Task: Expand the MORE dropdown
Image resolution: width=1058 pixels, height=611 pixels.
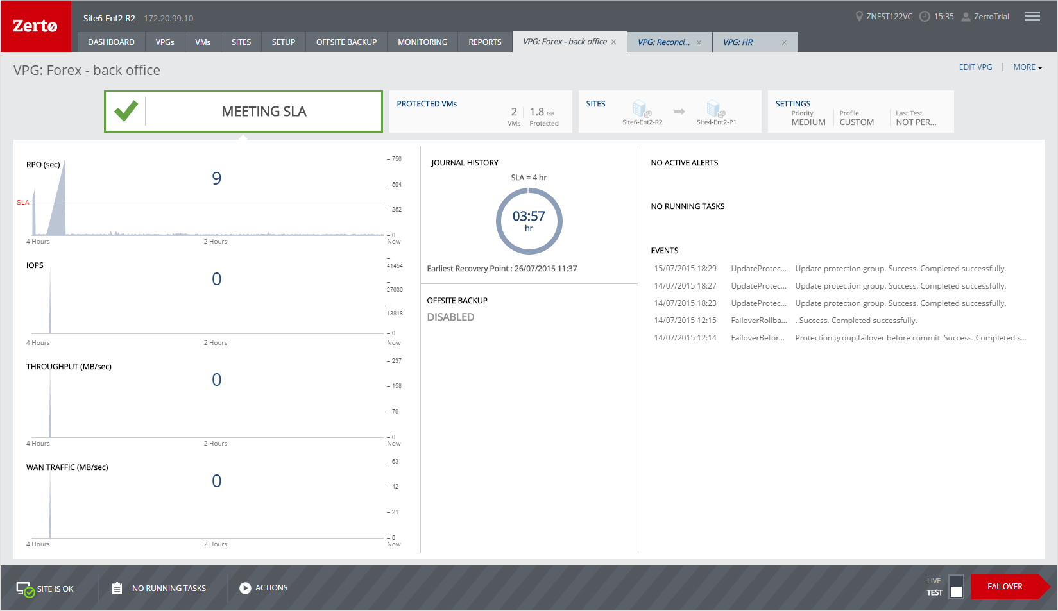Action: tap(1028, 67)
